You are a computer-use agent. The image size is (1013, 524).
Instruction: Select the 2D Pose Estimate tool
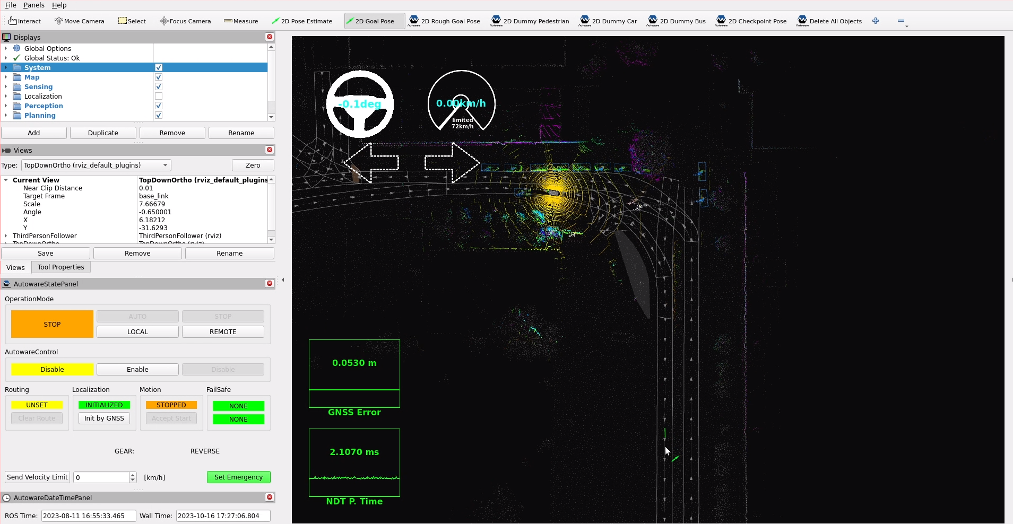302,21
